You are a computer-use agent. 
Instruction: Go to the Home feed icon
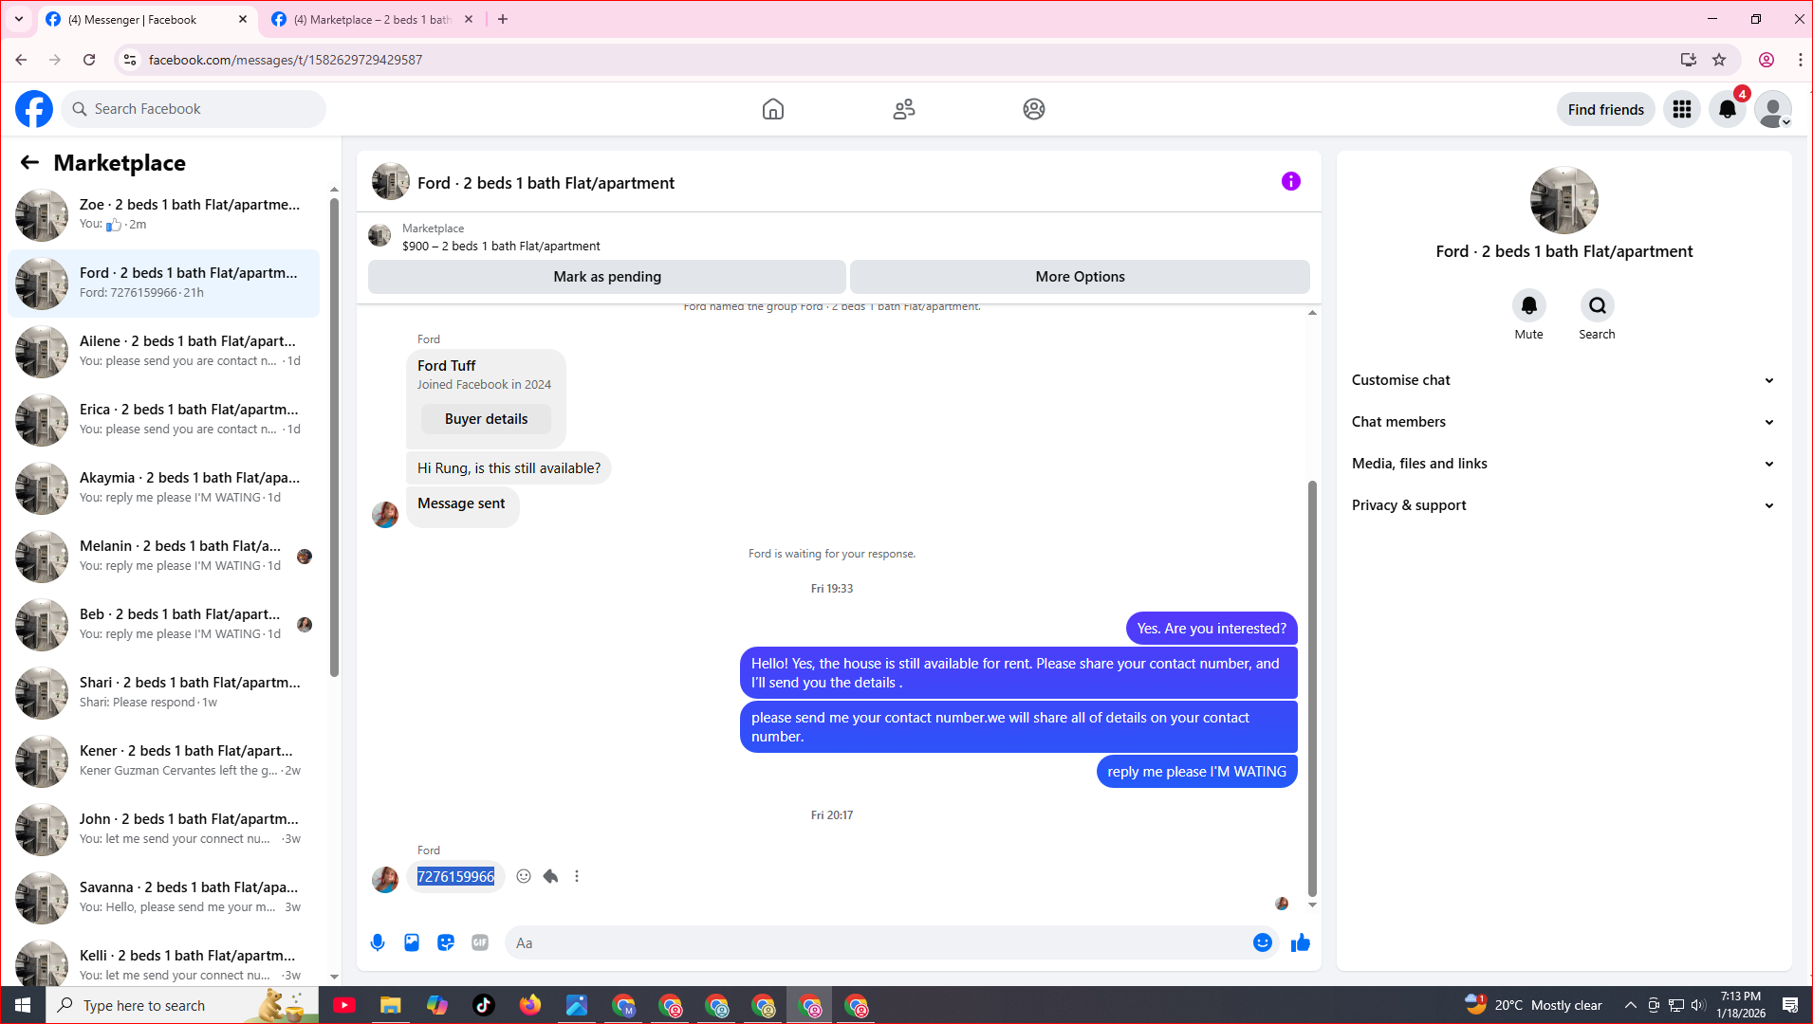pos(773,109)
